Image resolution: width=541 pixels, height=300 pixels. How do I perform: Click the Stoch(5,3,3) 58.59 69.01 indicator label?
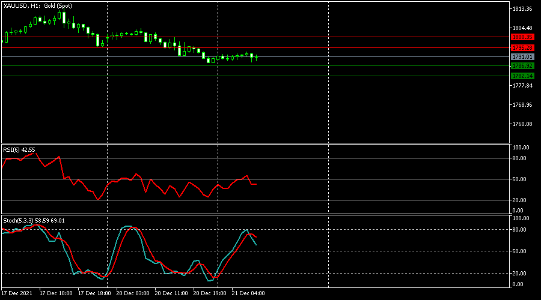(x=34, y=221)
